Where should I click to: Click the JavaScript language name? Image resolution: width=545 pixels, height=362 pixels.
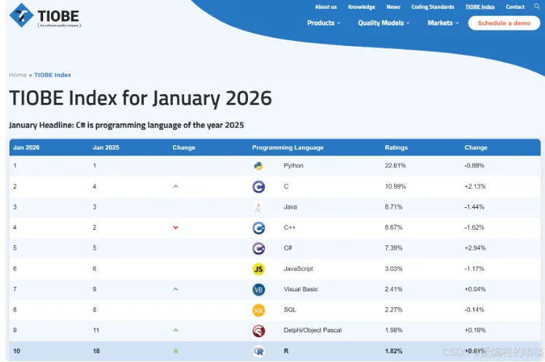pyautogui.click(x=298, y=269)
